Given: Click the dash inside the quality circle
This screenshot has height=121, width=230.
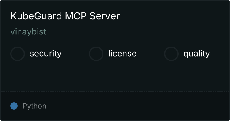Looking at the screenshot, I should 171,54.
